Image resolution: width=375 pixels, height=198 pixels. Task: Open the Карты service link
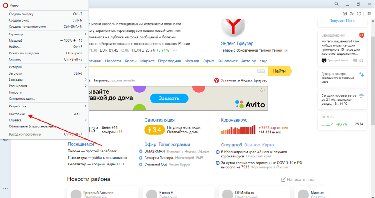tap(131, 61)
